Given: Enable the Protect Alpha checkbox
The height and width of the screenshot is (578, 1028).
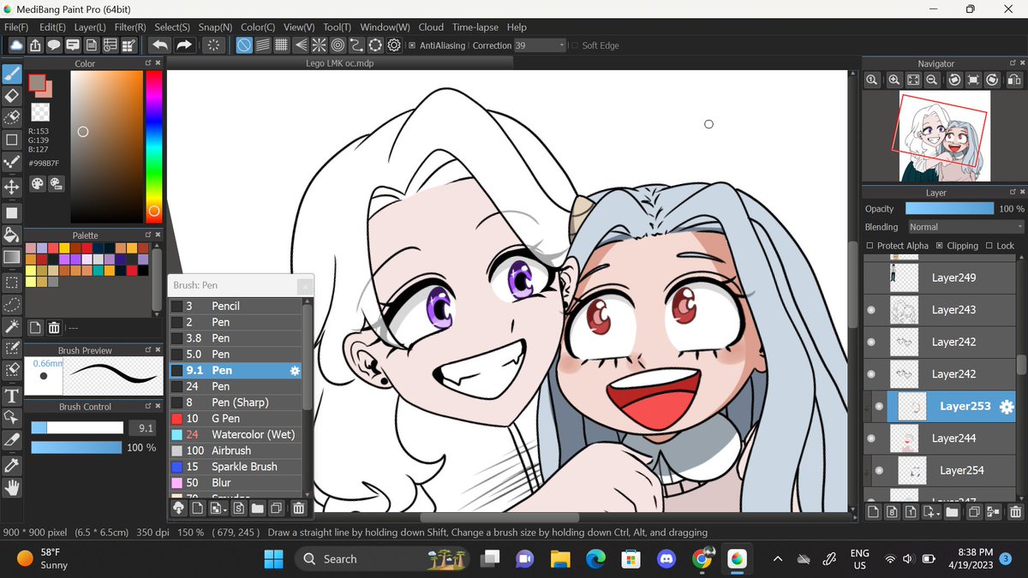Looking at the screenshot, I should pyautogui.click(x=870, y=246).
